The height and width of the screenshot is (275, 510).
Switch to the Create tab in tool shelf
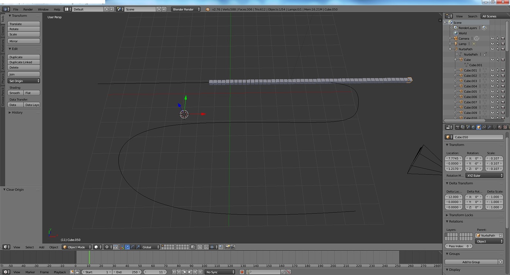(x=3, y=31)
